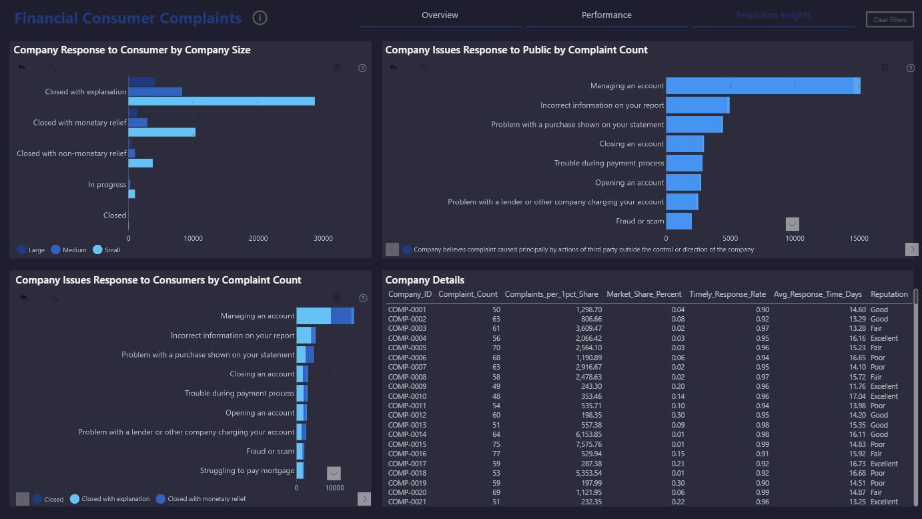Toggle the Closed legend series in Consumers chart

[x=48, y=499]
